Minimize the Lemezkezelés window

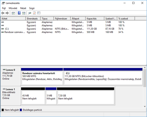pos(125,3)
